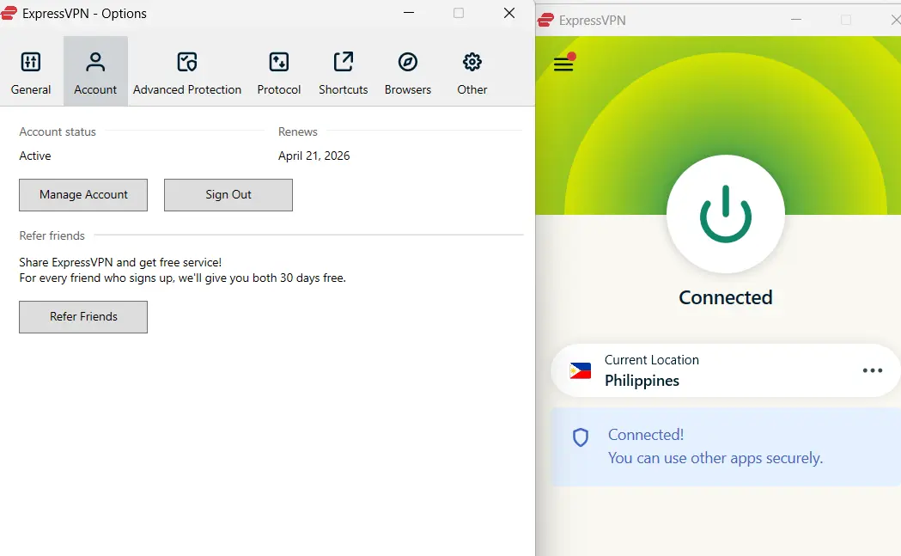Image resolution: width=901 pixels, height=556 pixels.
Task: Switch to the Protocol tab
Action: click(279, 72)
